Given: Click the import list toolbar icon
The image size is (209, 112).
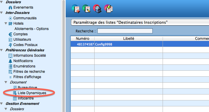Looking at the screenshot, I should (x=109, y=9).
